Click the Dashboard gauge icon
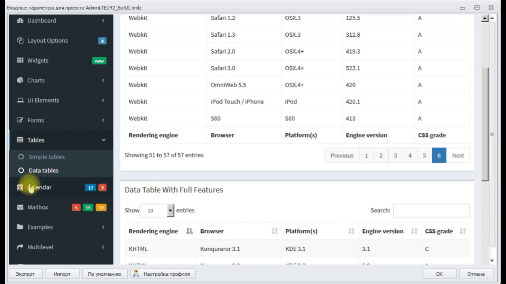The image size is (506, 284). (x=20, y=21)
